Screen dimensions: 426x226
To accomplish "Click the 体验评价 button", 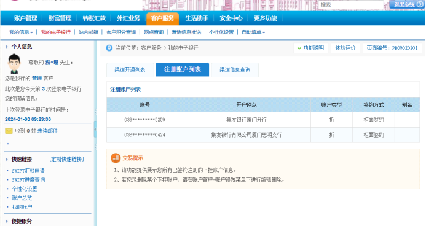I will tap(345, 48).
